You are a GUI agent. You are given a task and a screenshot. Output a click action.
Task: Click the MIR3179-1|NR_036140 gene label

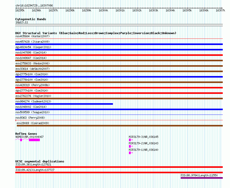(x=143, y=150)
